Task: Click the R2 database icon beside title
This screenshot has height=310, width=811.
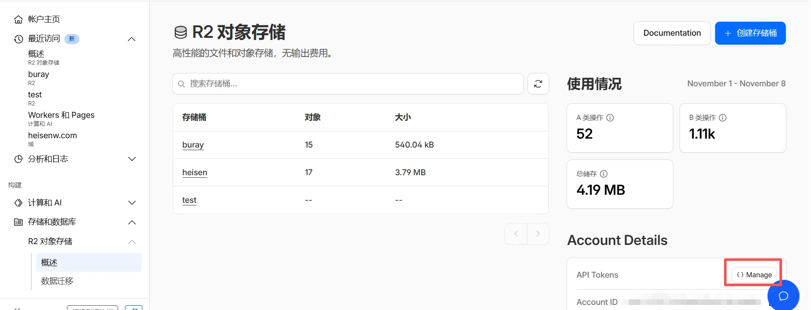Action: (181, 32)
